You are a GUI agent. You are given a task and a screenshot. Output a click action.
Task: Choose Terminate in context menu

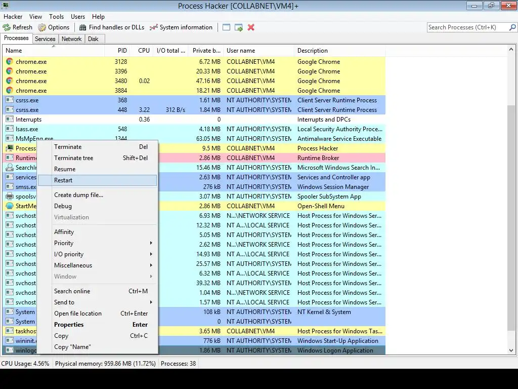point(98,147)
